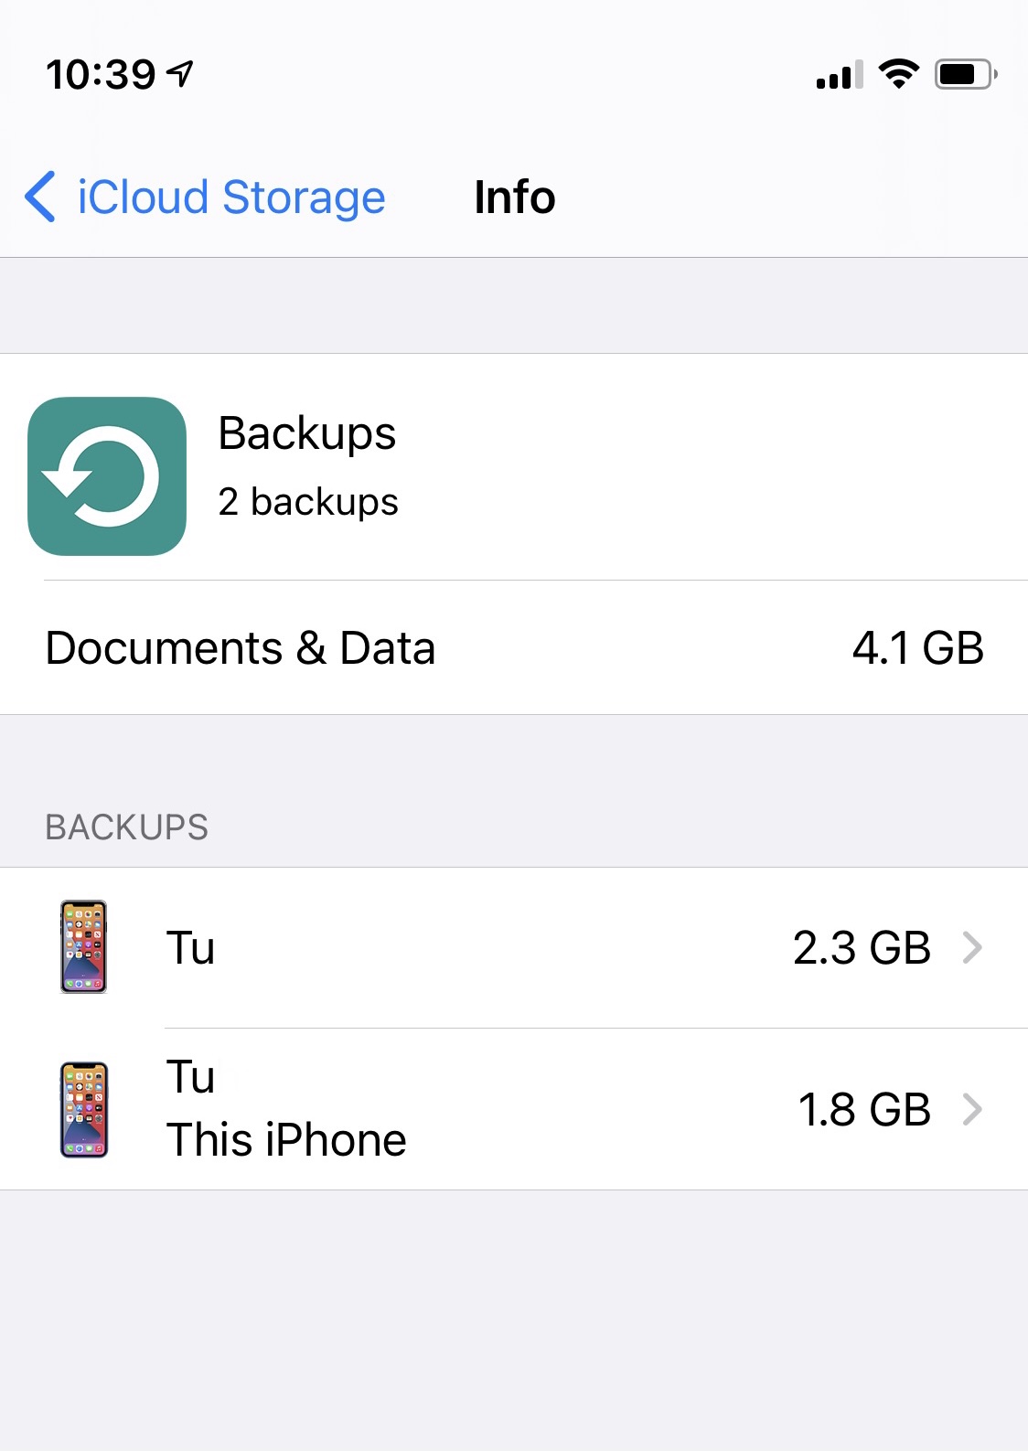This screenshot has height=1451, width=1028.
Task: Tap the Info page title
Action: click(514, 197)
